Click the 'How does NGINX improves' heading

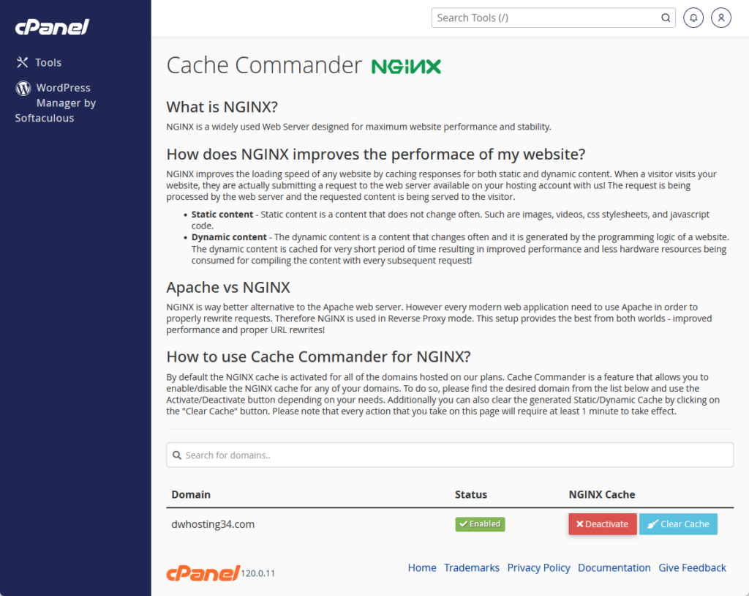375,154
